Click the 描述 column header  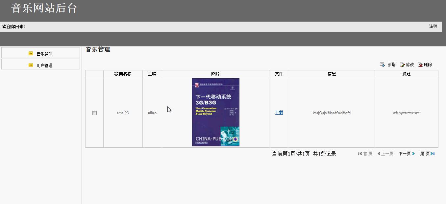[x=406, y=74]
